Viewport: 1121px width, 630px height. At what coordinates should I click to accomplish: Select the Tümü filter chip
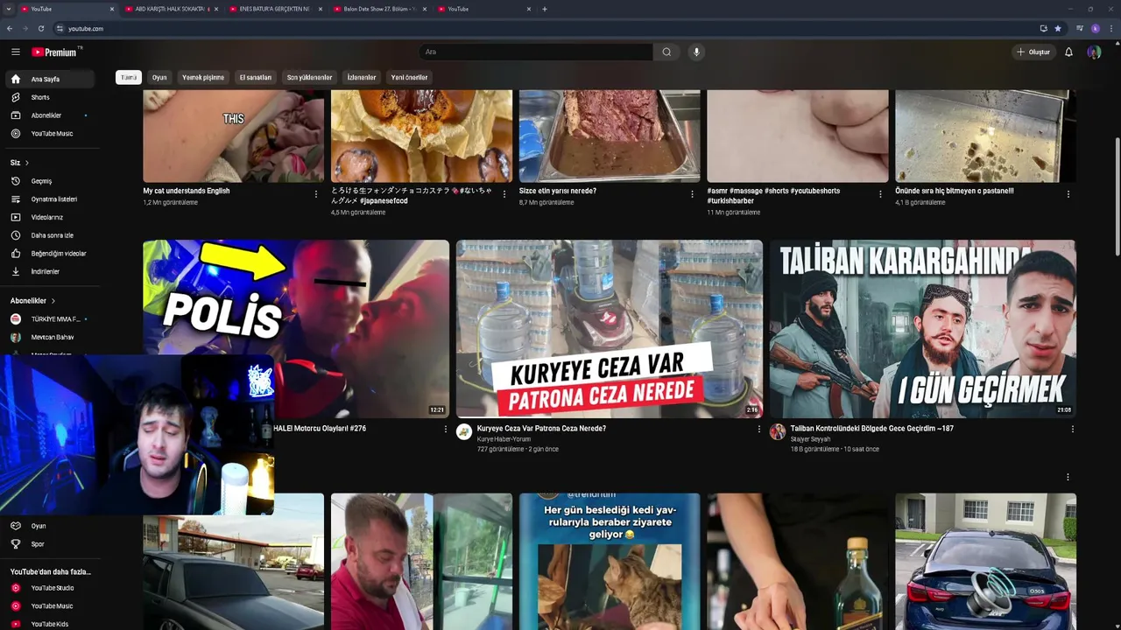pyautogui.click(x=129, y=77)
